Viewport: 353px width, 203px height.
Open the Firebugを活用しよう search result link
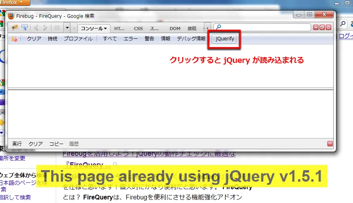pyautogui.click(x=149, y=154)
